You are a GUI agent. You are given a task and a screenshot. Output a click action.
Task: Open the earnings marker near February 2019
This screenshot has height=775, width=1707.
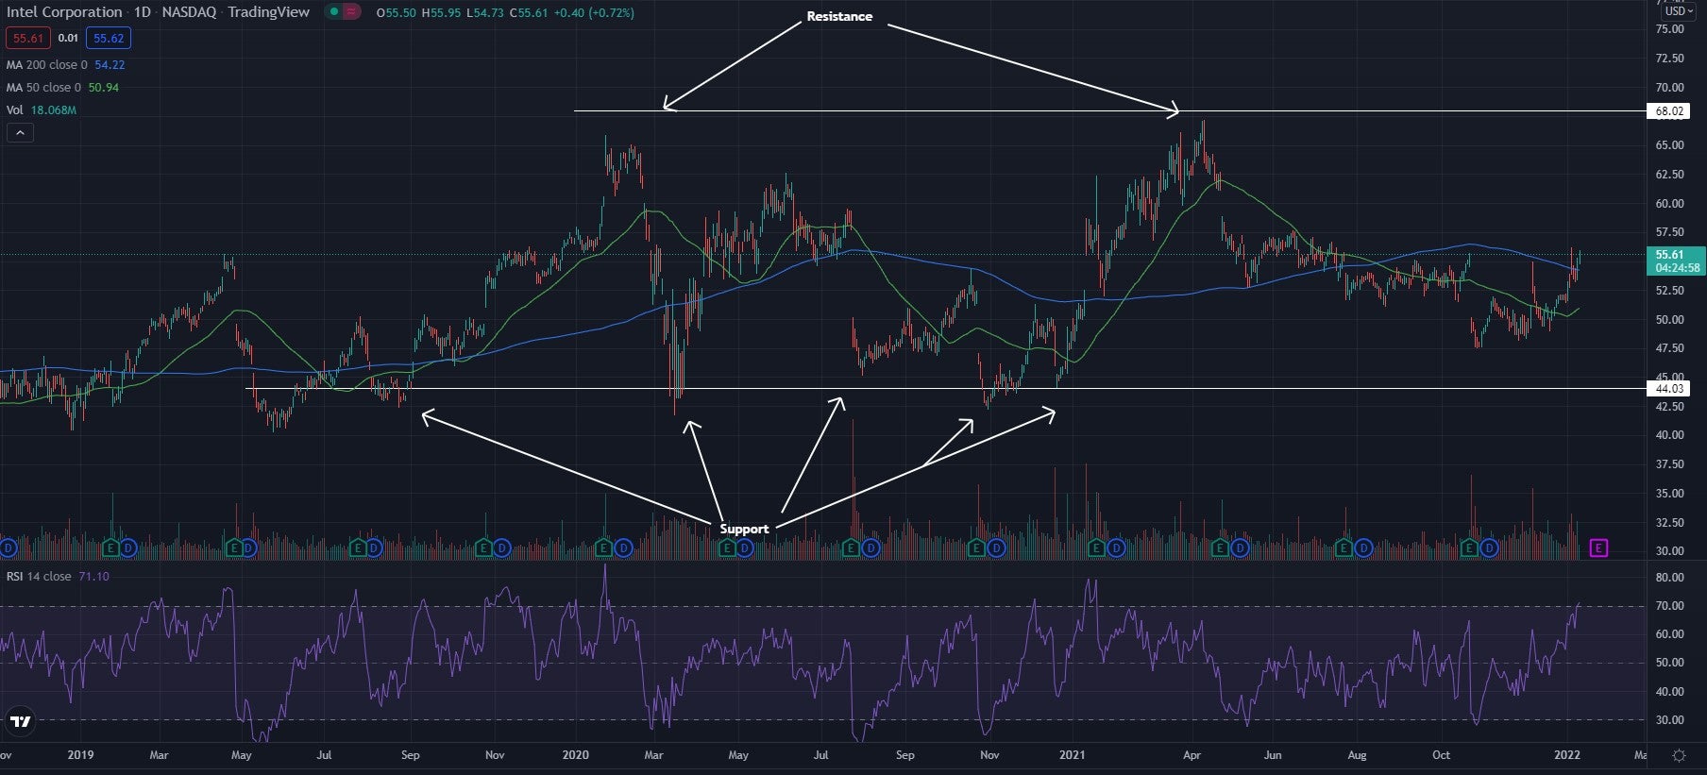[x=111, y=548]
